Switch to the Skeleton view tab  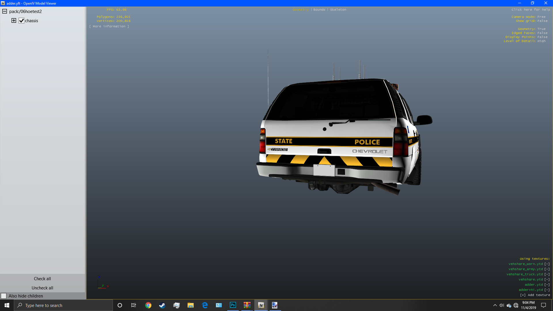[x=338, y=10]
